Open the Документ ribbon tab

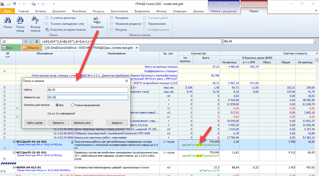click(x=59, y=11)
